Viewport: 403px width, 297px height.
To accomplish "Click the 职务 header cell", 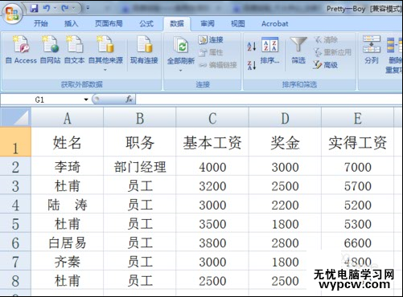I will 140,142.
